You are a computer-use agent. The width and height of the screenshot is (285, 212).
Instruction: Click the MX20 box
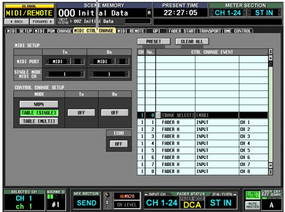pyautogui.click(x=127, y=196)
